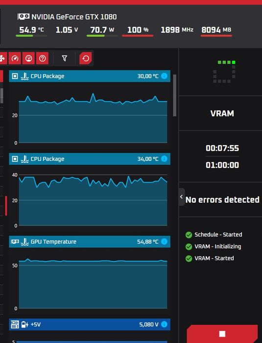
Task: Click chip icon of CPU Package 30,00 graph
Action: pos(15,76)
